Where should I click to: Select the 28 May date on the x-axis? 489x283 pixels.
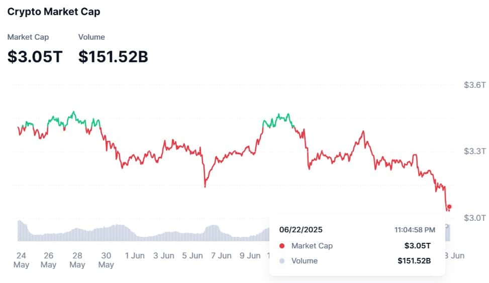[77, 260]
